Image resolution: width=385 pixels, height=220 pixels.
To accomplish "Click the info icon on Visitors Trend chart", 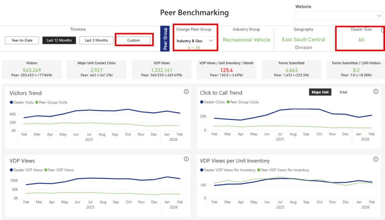I will click(186, 92).
